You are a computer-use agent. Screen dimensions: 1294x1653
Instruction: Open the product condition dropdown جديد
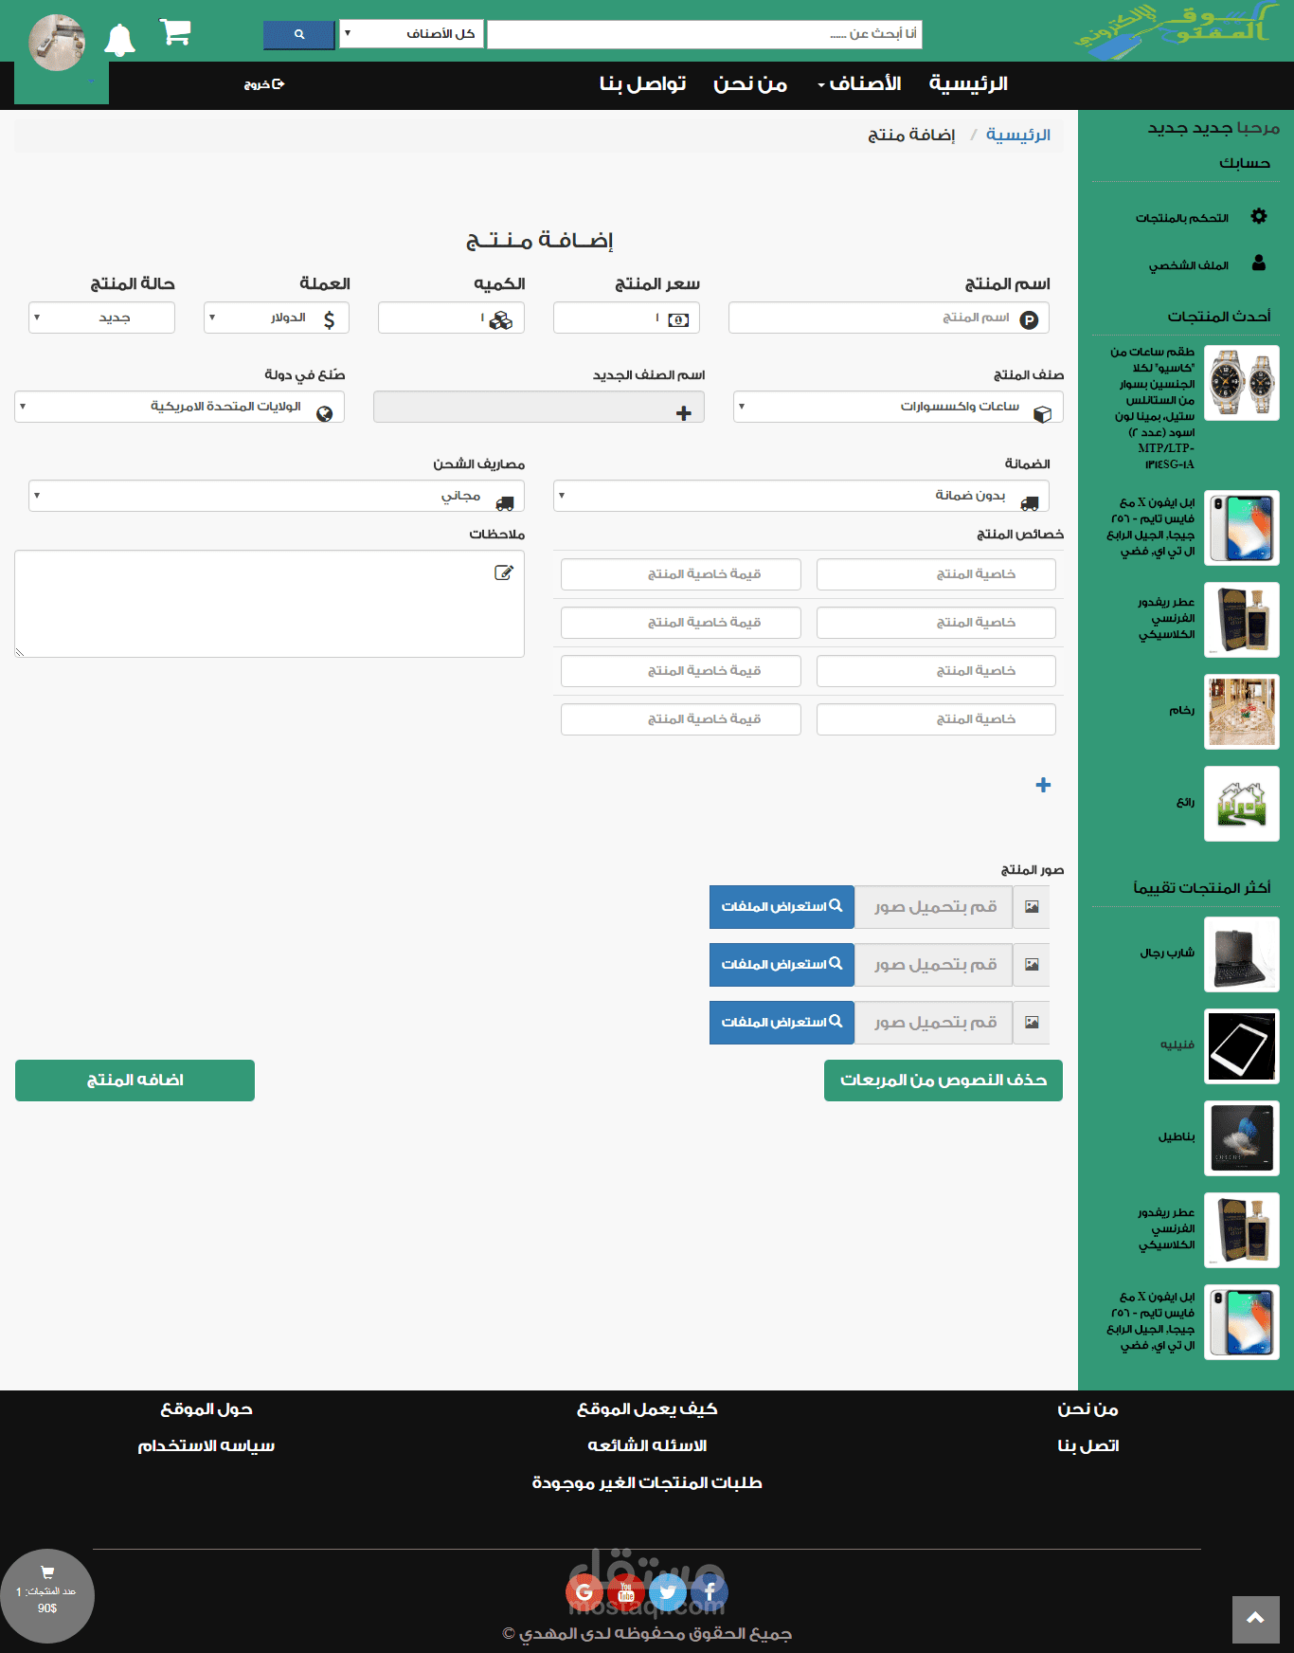pos(102,318)
